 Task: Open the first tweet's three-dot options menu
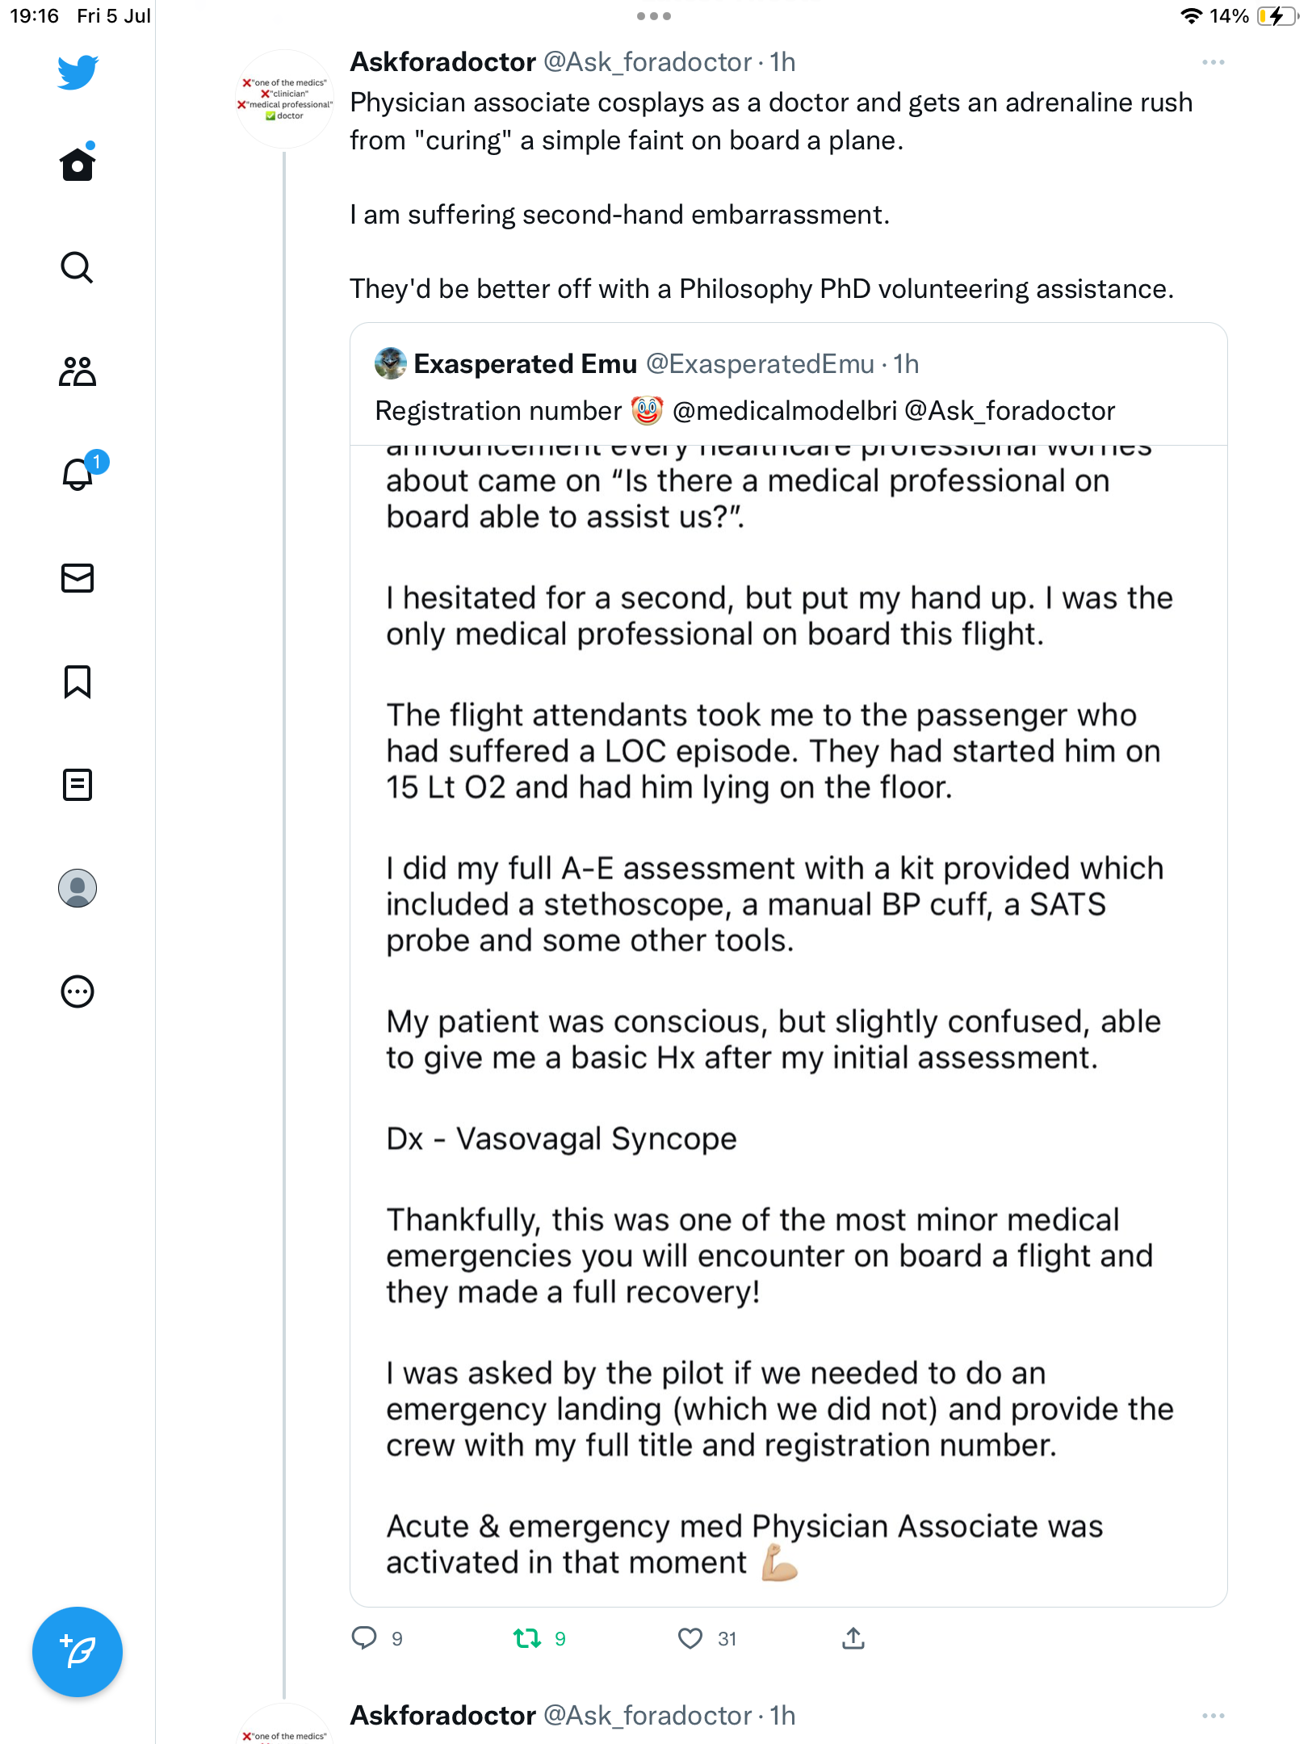click(x=1213, y=62)
